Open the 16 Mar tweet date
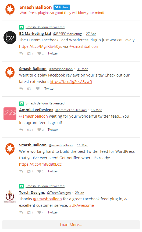Screen dimensions: 142x232 click(96, 110)
